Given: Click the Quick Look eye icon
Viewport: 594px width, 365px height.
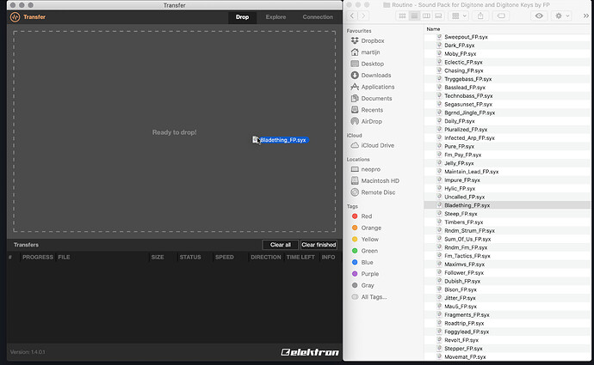Looking at the screenshot, I should coord(539,15).
